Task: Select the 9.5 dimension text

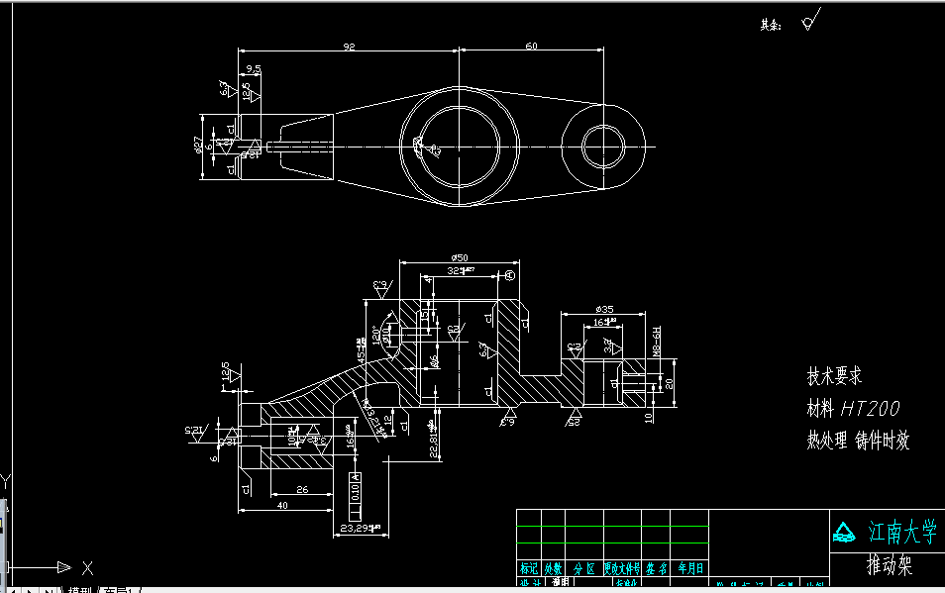Action: click(x=254, y=69)
